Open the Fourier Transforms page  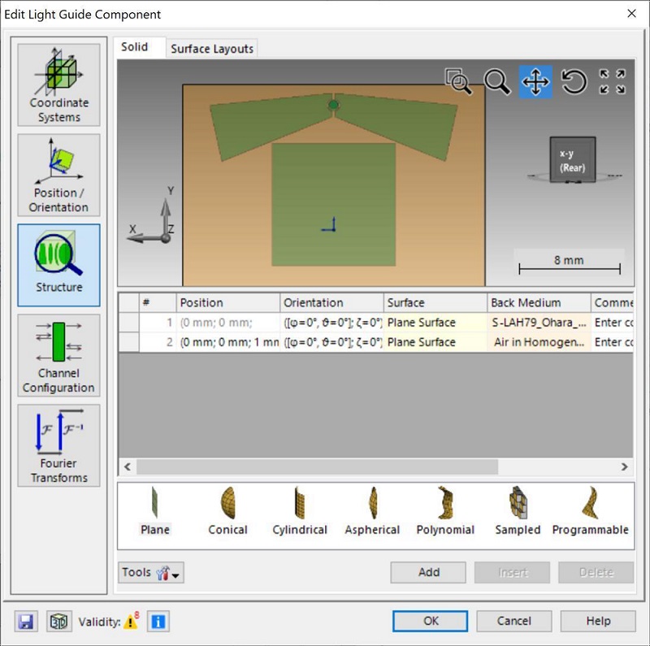(x=58, y=445)
